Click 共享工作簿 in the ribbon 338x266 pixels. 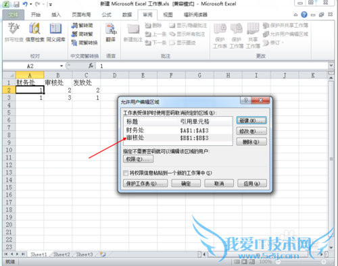253,36
